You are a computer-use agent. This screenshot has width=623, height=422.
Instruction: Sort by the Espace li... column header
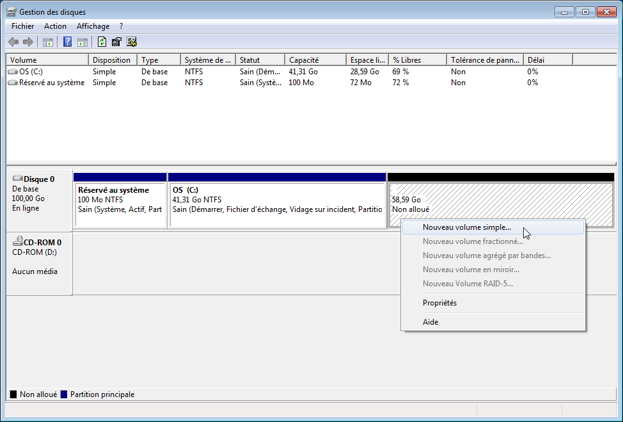pyautogui.click(x=368, y=60)
